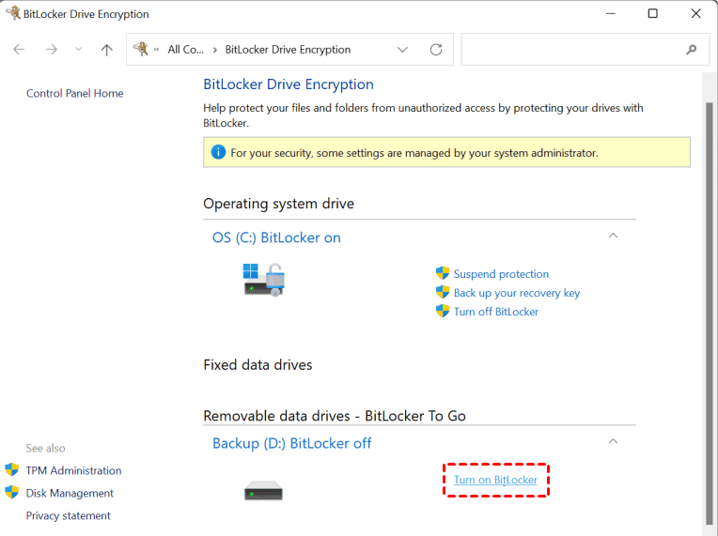Expand the address bar history dropdown
718x536 pixels.
point(402,50)
